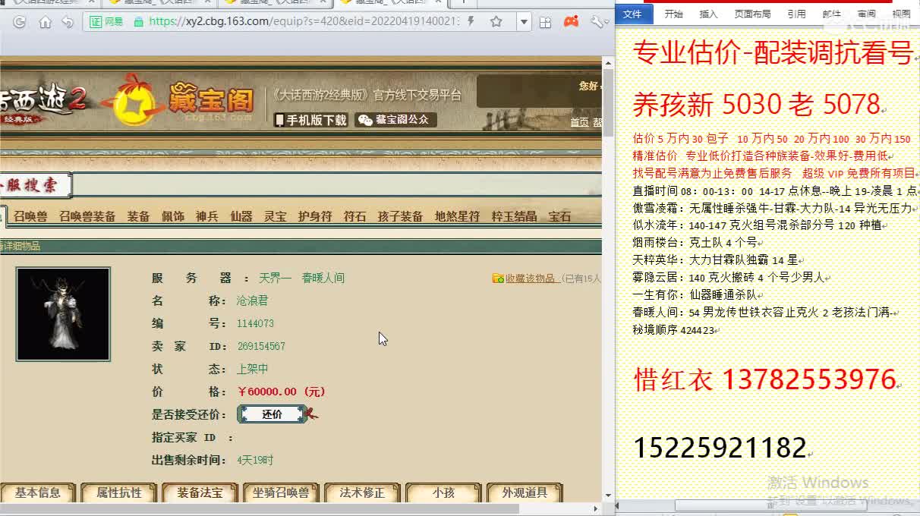
Task: Click the 还价 bargain button
Action: [x=273, y=414]
